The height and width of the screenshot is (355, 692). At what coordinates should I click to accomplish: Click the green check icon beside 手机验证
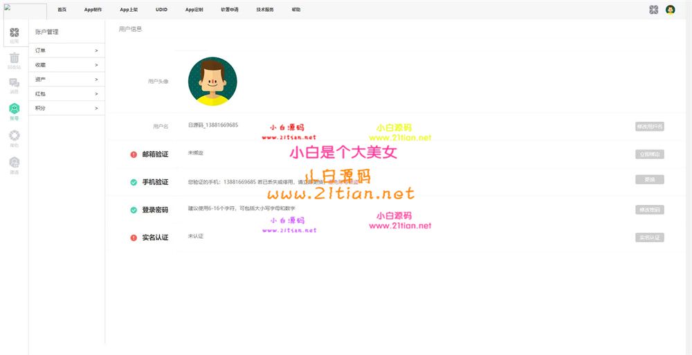click(134, 182)
